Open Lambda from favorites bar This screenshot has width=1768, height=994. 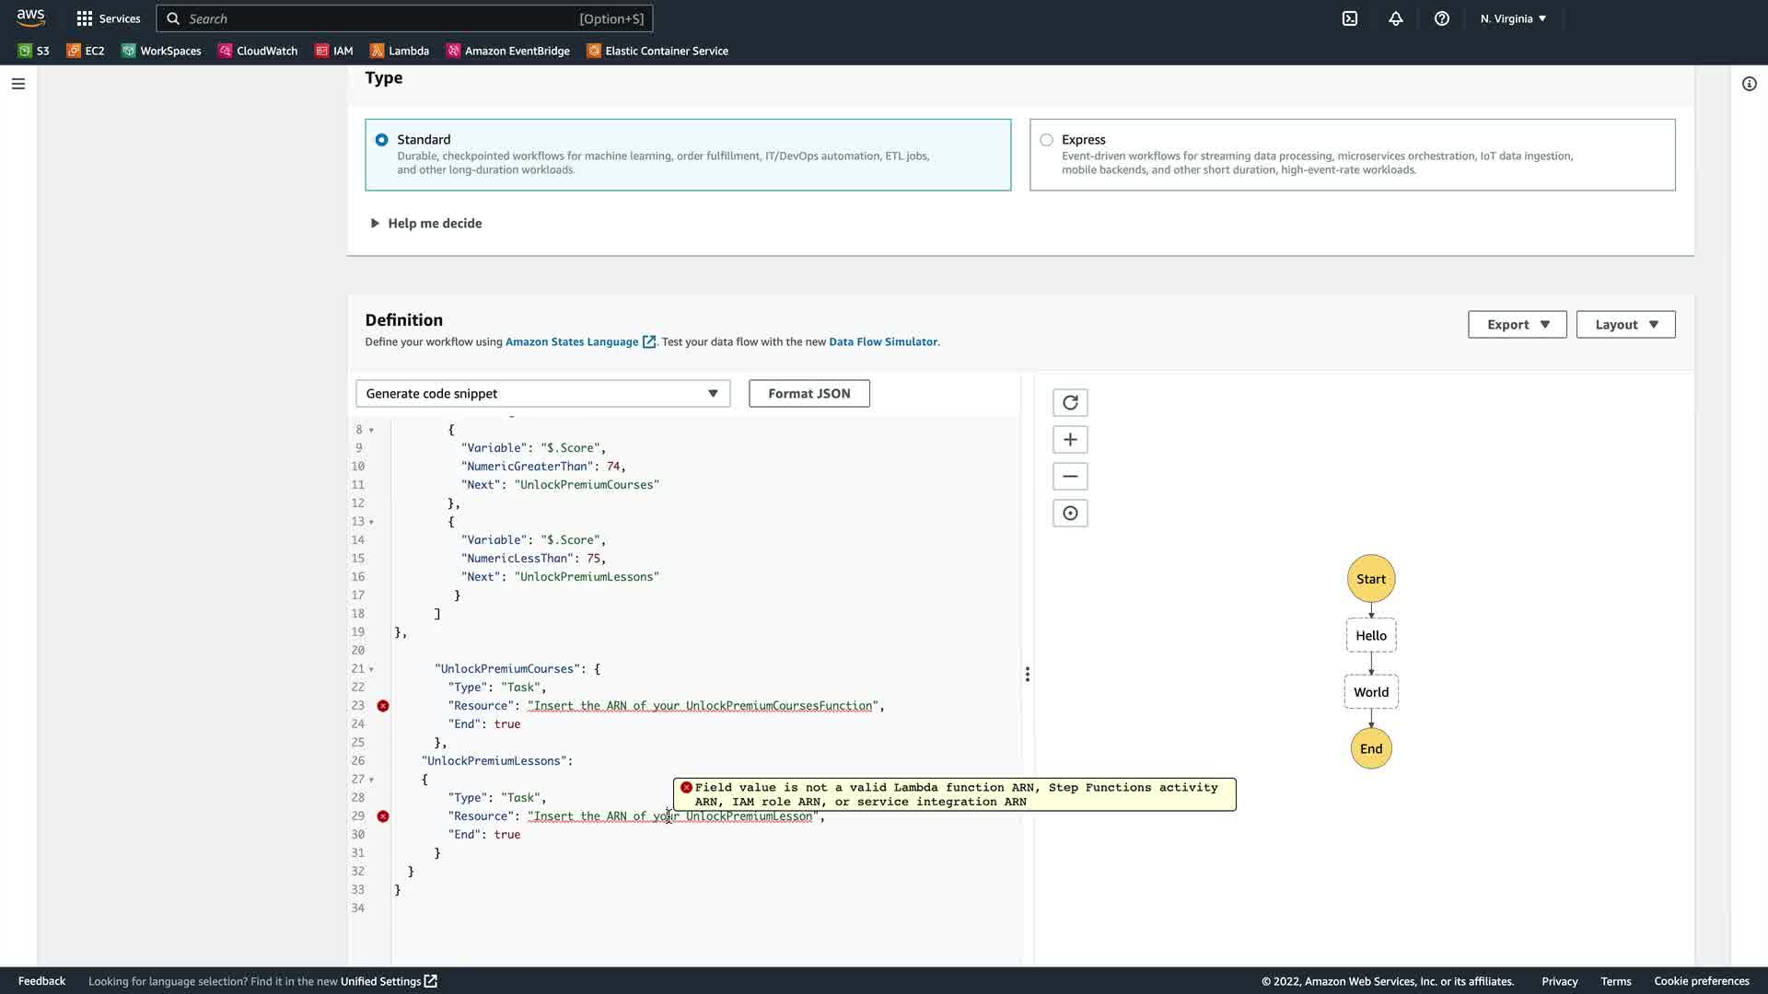400,51
